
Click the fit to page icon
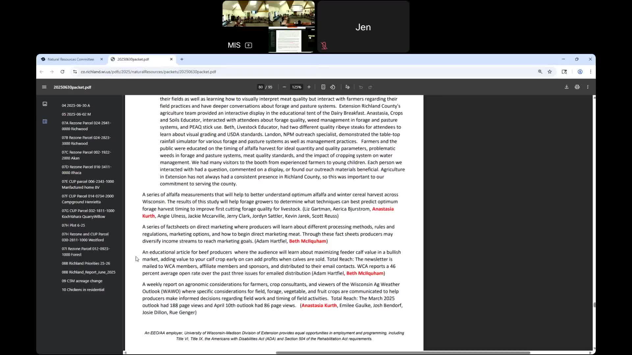[323, 87]
